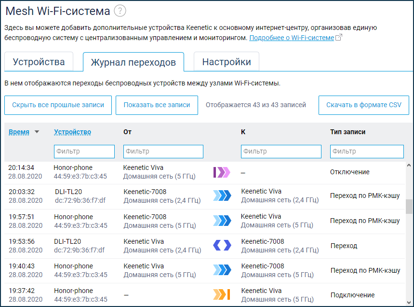This screenshot has height=307, width=414.
Task: Click the Показать все записи button
Action: [157, 105]
